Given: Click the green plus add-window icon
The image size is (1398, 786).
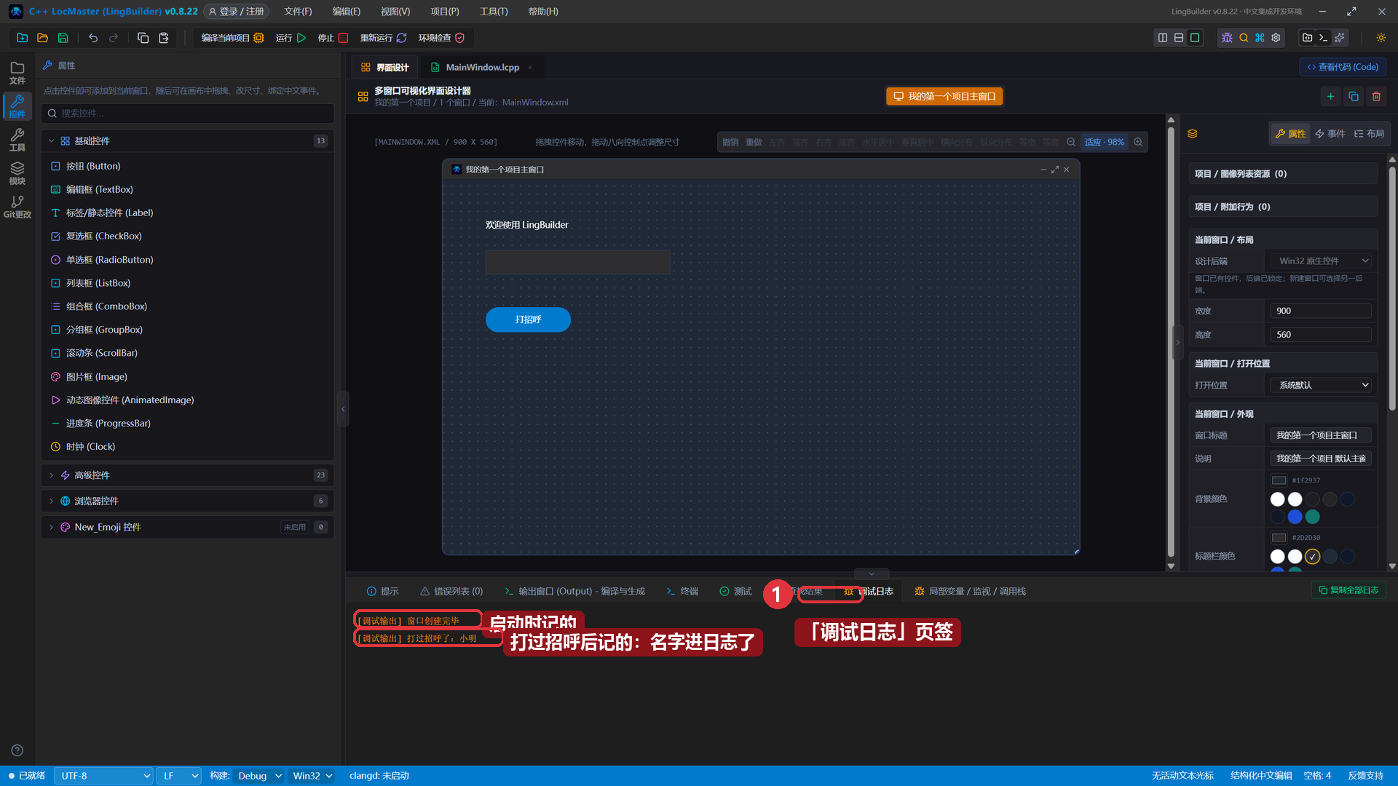Looking at the screenshot, I should tap(1330, 96).
